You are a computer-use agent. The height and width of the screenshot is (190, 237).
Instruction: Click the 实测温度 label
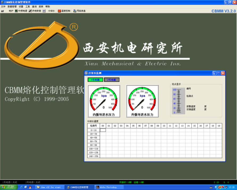(191, 109)
